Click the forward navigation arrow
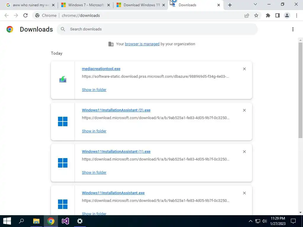 [x=16, y=15]
